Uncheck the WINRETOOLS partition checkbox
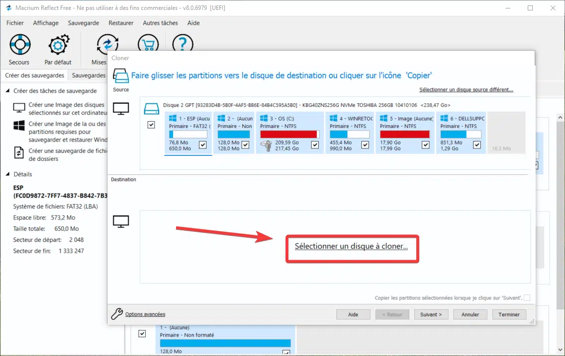The width and height of the screenshot is (565, 356). coord(365,144)
